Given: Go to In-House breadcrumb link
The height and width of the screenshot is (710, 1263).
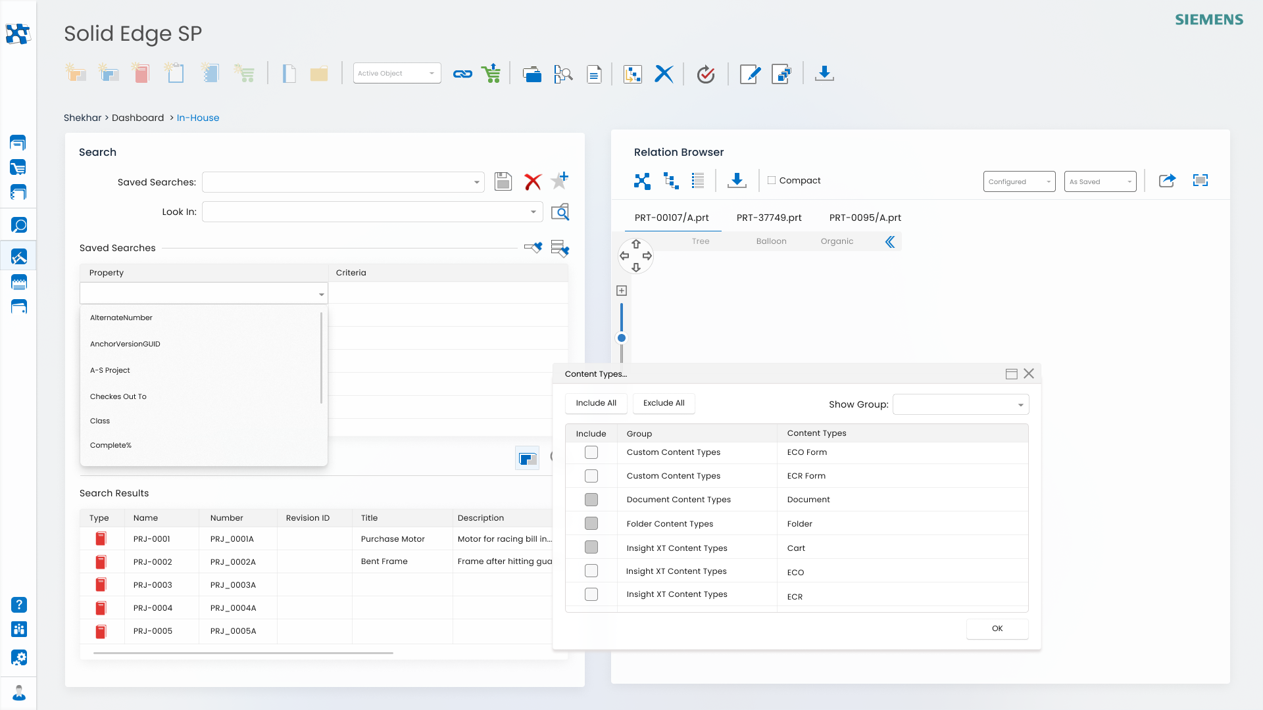Looking at the screenshot, I should coord(198,118).
